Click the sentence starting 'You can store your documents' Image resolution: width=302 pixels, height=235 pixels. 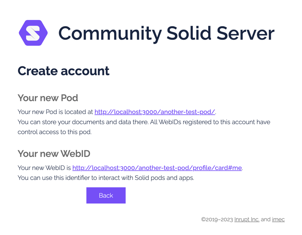144,122
